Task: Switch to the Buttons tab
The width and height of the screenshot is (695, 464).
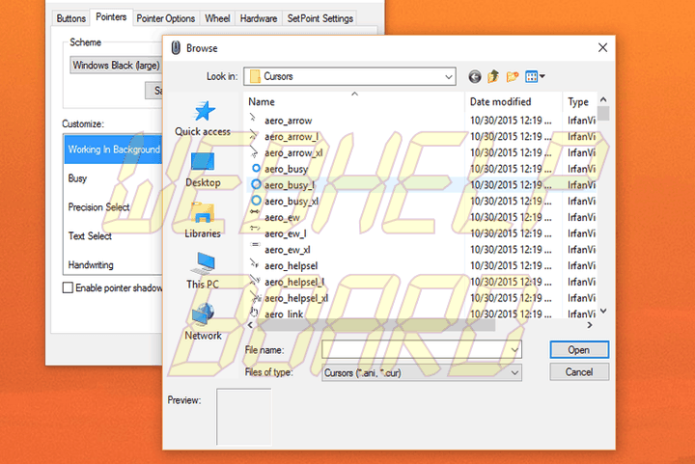Action: 70,18
